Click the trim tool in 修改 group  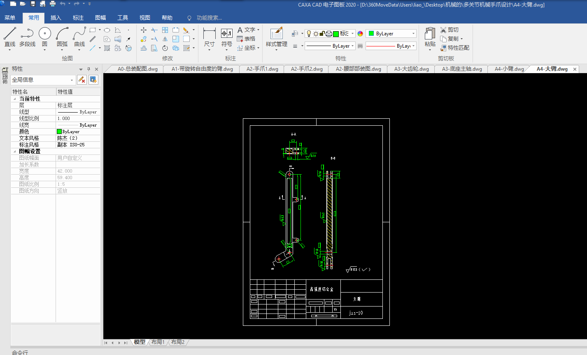coord(154,30)
